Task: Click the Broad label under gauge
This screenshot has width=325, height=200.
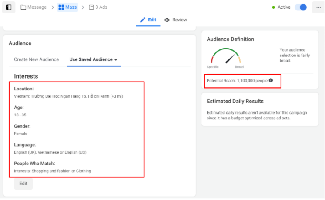Action: click(239, 67)
